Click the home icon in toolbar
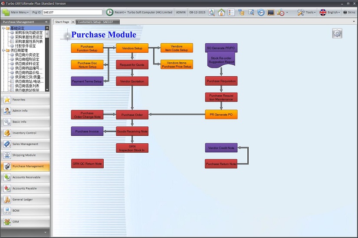 pos(221,12)
